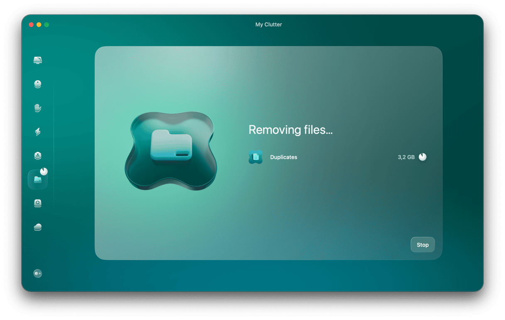This screenshot has width=505, height=320.
Task: Open the Space Lens magnifier icon in sidebar
Action: click(x=38, y=203)
